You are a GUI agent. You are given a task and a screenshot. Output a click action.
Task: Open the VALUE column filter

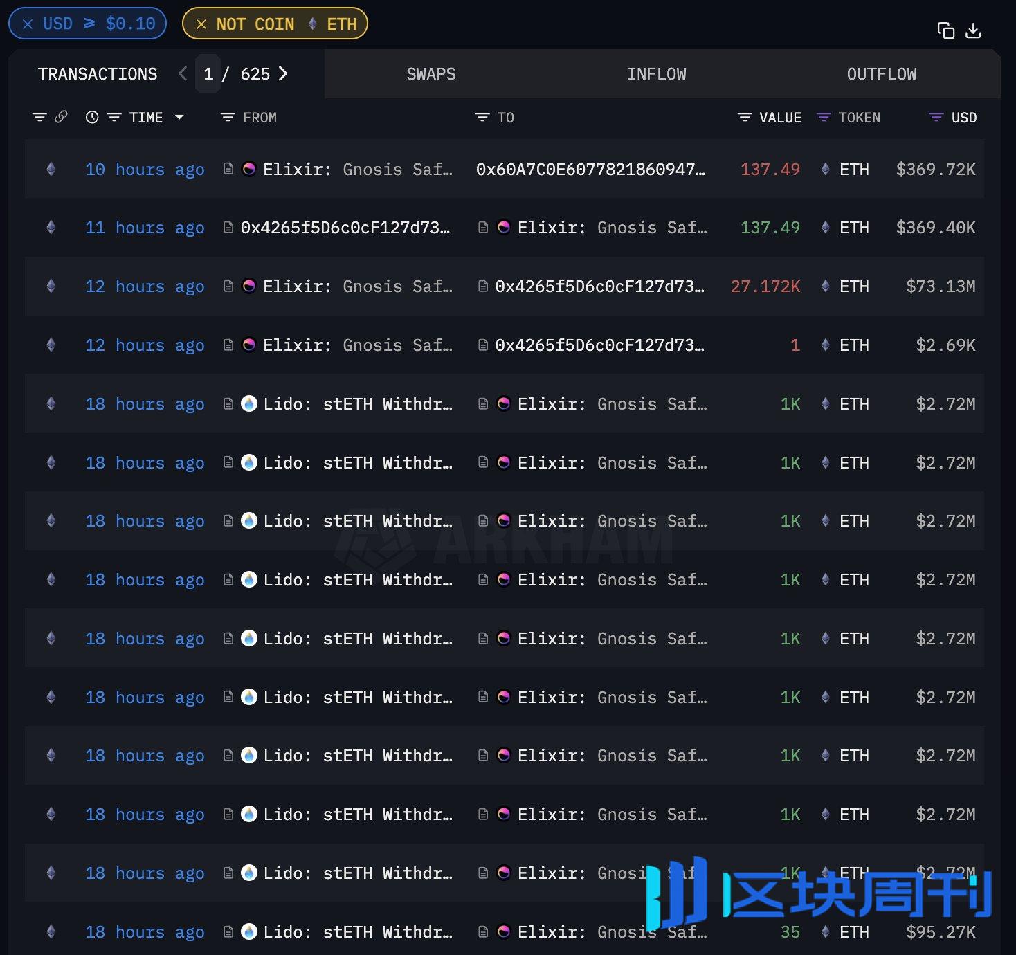pos(745,118)
